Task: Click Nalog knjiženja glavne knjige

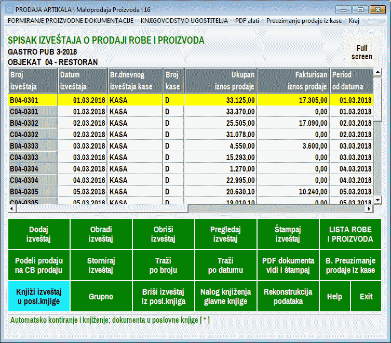Action: point(225,296)
